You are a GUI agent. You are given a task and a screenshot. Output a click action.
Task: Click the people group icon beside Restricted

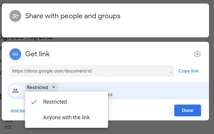coord(15,91)
